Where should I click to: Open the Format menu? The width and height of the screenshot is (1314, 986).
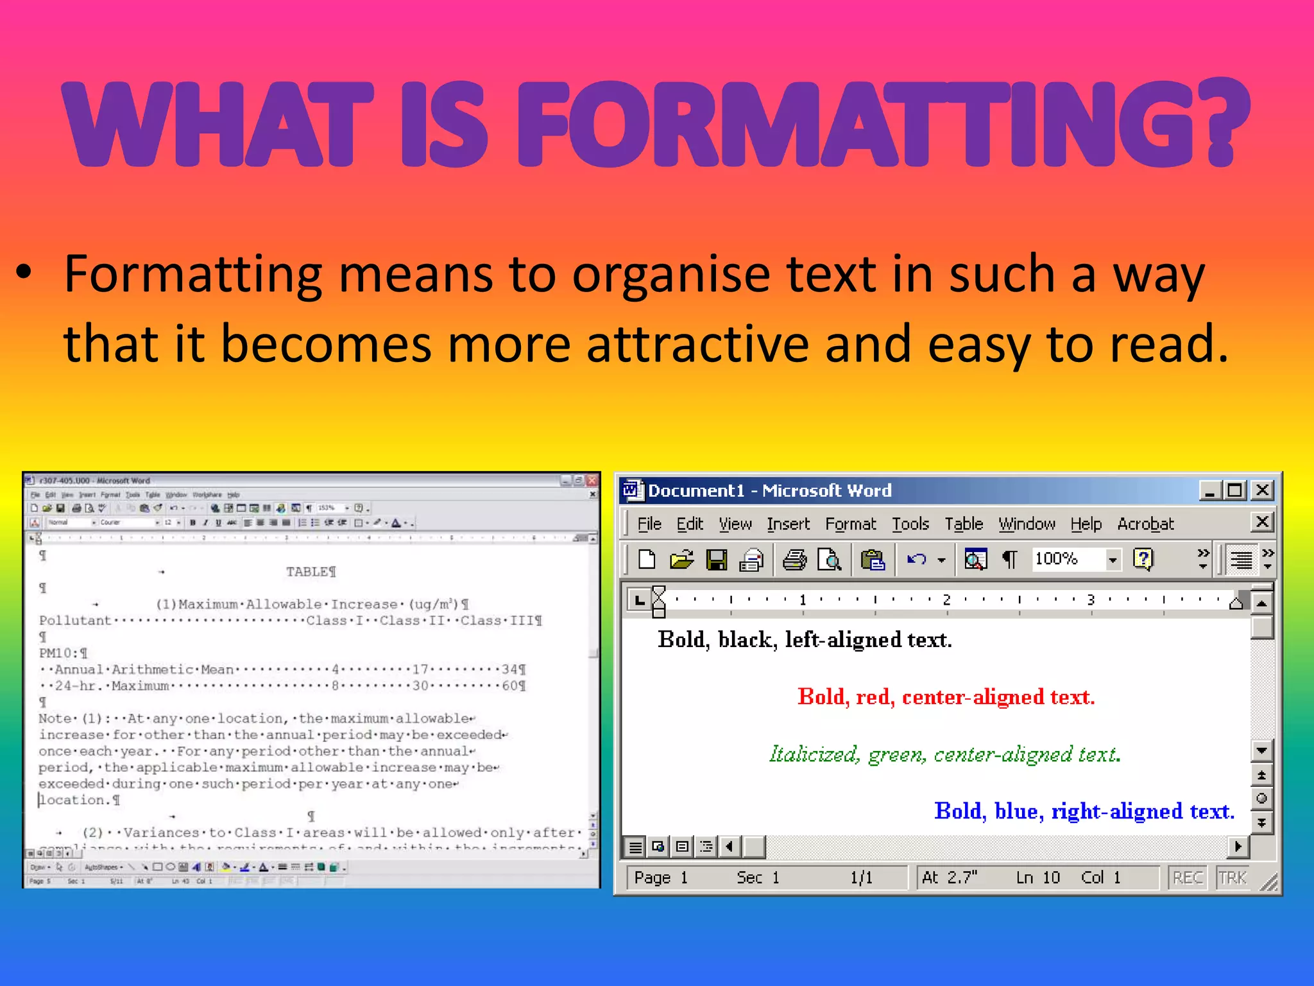tap(850, 524)
